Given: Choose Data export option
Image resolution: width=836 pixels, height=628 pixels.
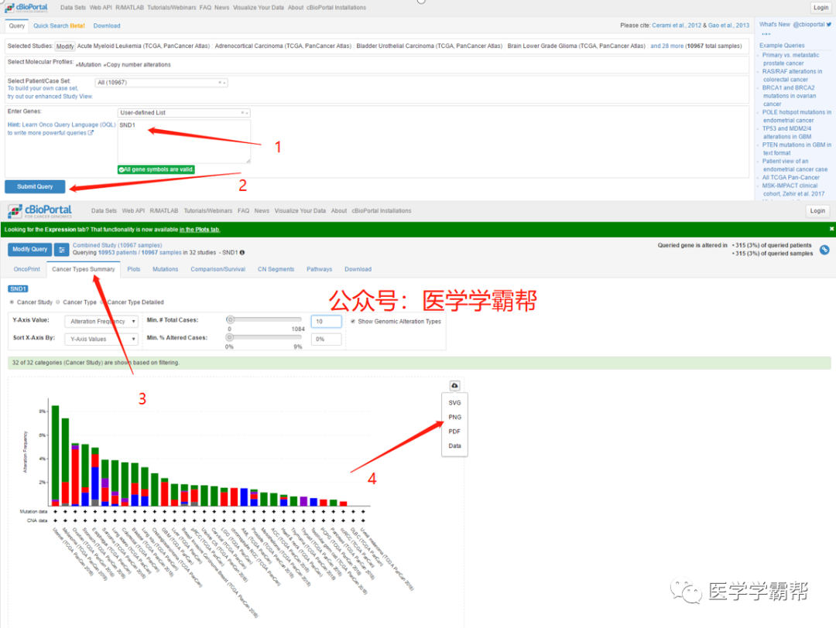Looking at the screenshot, I should (x=454, y=445).
